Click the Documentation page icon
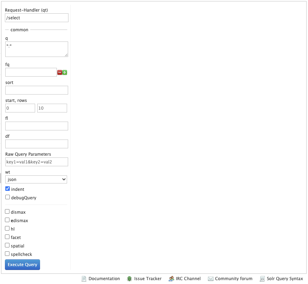Viewport: 308px width, 284px height. 84,279
